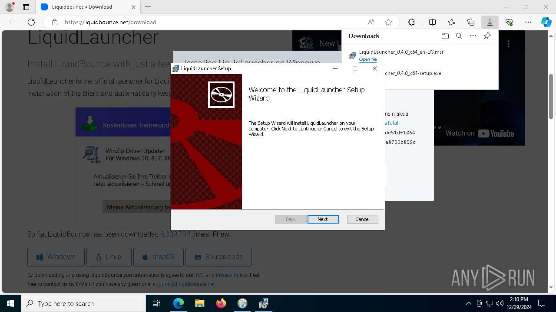Open the Collections icon
This screenshot has height=312, width=556.
[x=471, y=22]
